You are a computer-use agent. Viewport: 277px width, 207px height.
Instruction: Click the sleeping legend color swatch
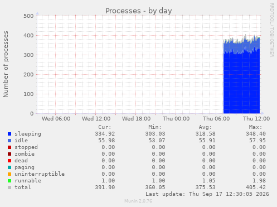point(9,134)
